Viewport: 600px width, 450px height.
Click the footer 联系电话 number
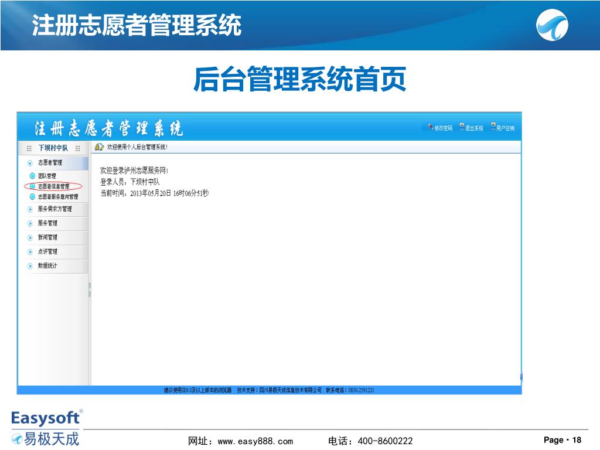click(350, 390)
